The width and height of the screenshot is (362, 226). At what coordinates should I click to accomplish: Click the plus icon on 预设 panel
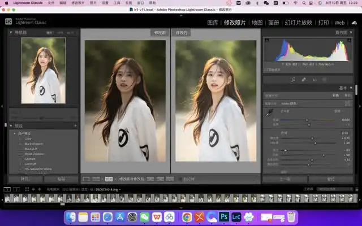tap(75, 125)
